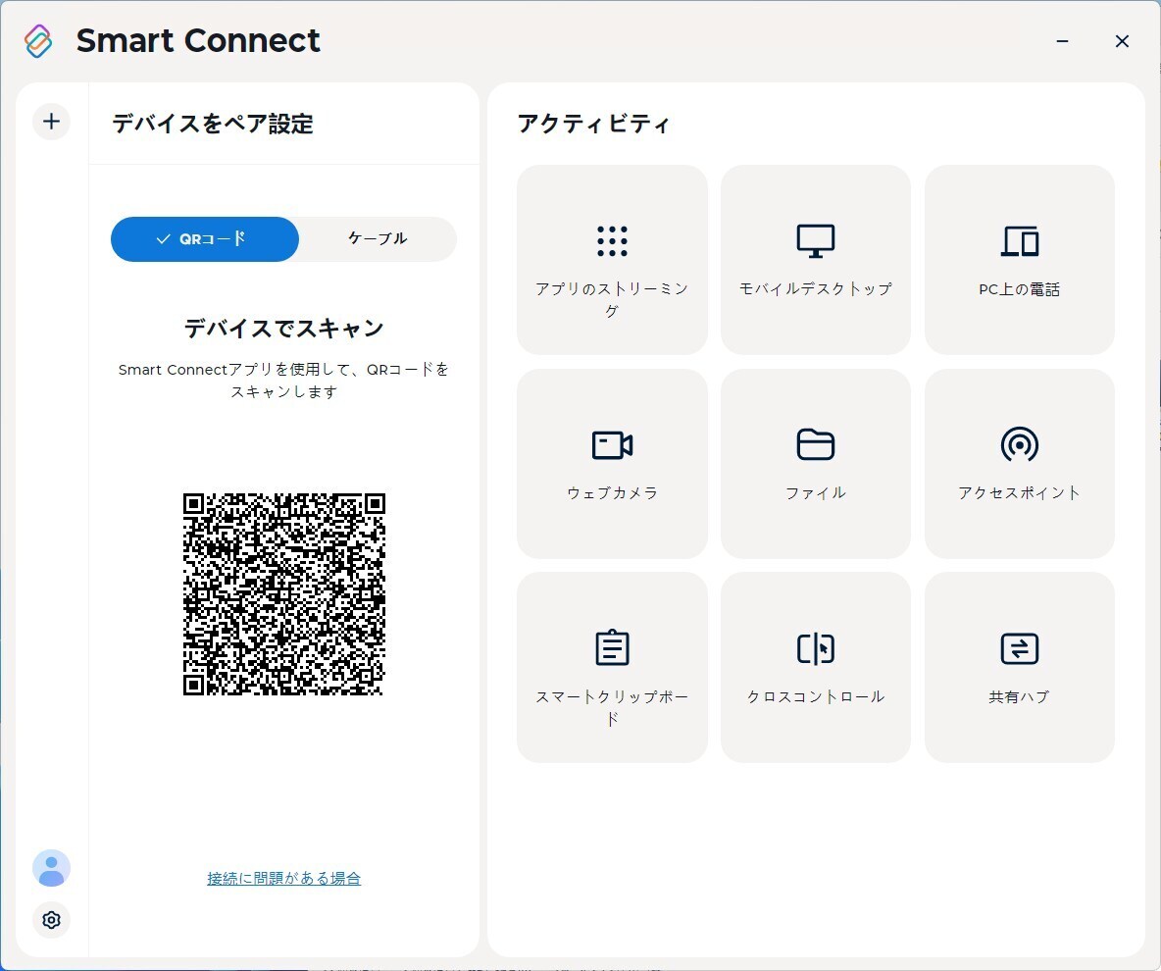Open ファイル folder icon
1161x971 pixels.
click(816, 444)
